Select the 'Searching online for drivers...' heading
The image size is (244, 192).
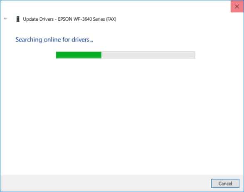pos(54,40)
